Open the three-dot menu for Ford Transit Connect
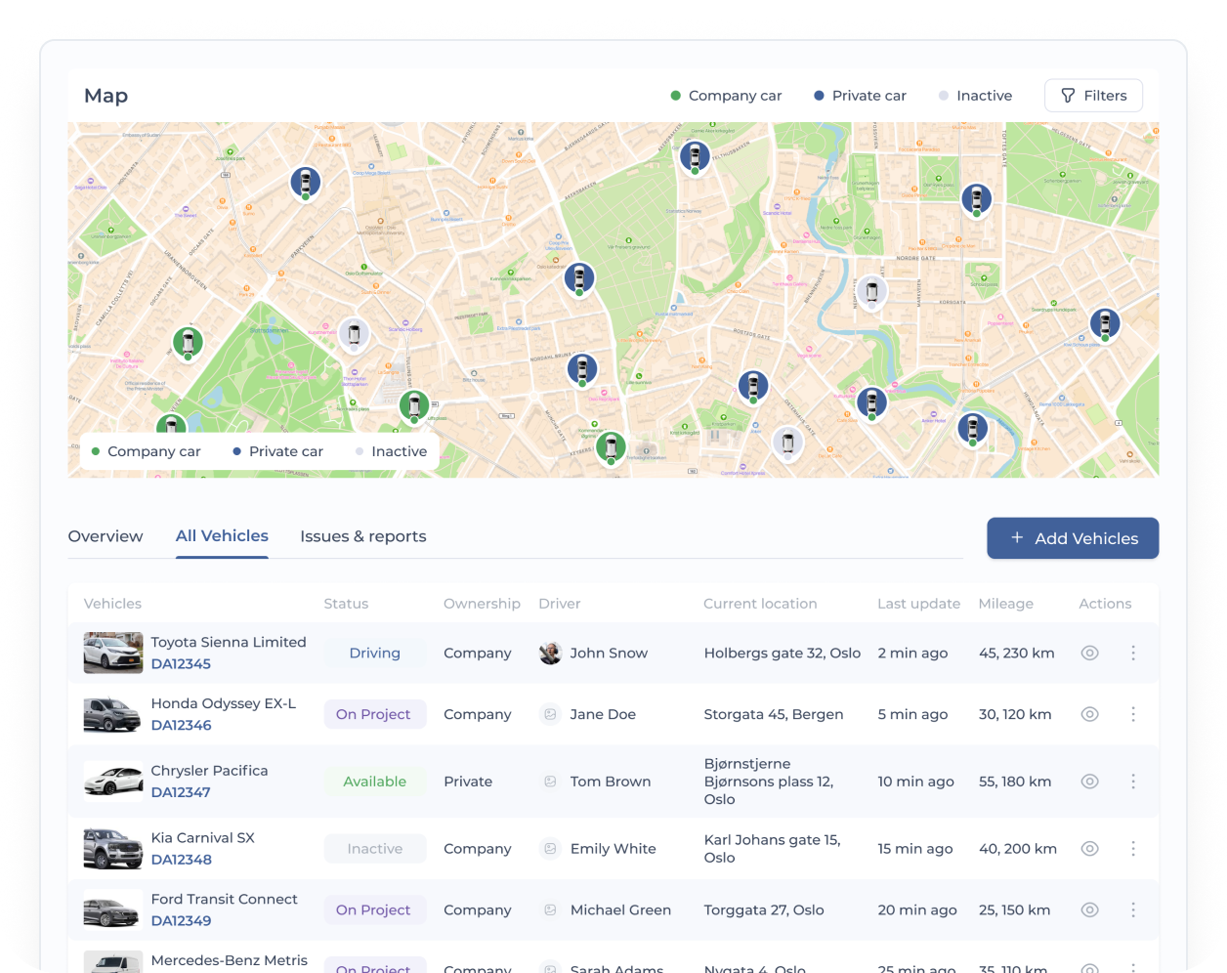 1133,910
